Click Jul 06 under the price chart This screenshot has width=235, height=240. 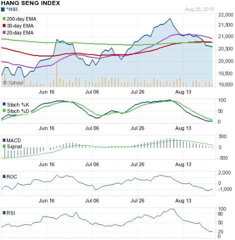92,92
